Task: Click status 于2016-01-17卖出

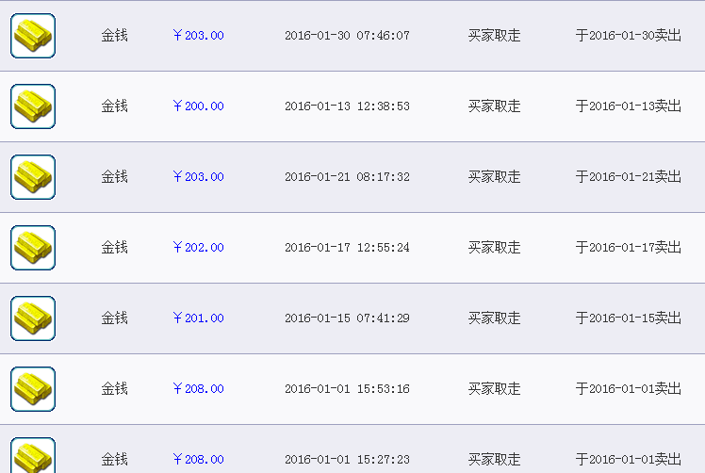Action: tap(629, 247)
